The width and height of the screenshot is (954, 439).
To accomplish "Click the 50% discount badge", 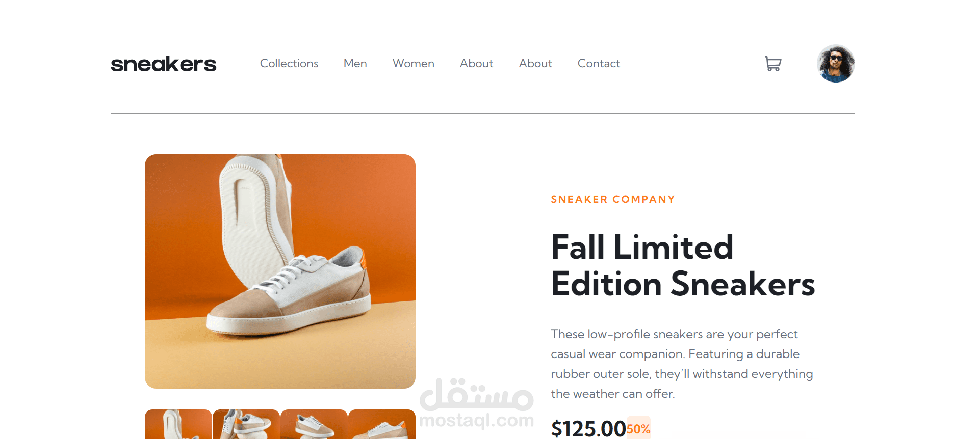I will coord(638,429).
